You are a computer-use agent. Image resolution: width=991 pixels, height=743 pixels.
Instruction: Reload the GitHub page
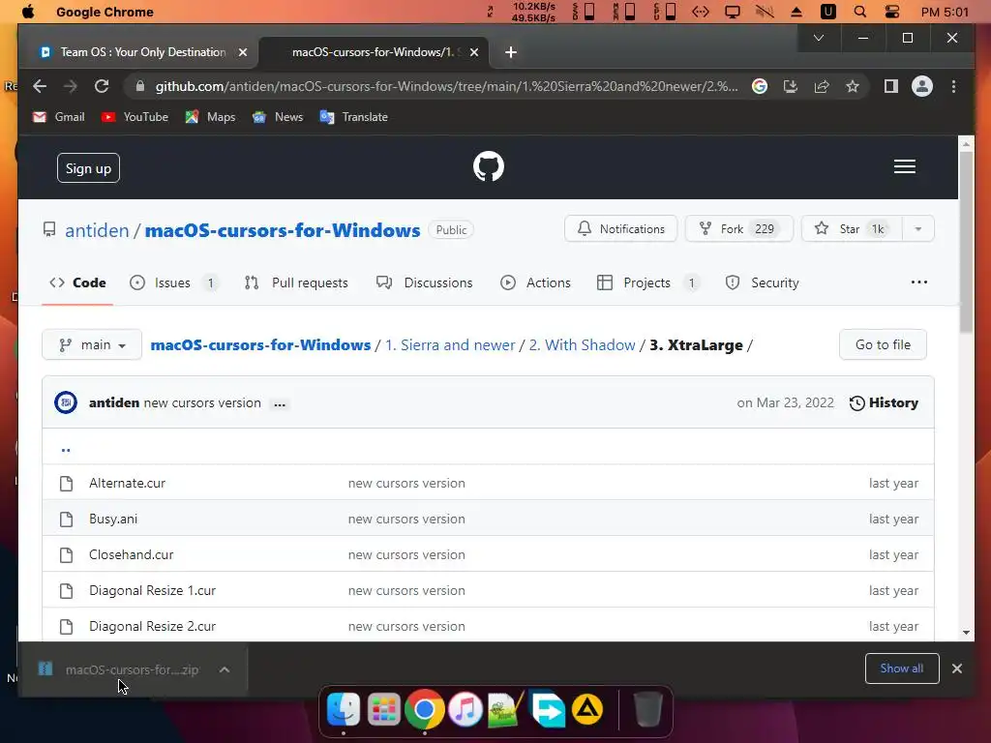tap(102, 86)
